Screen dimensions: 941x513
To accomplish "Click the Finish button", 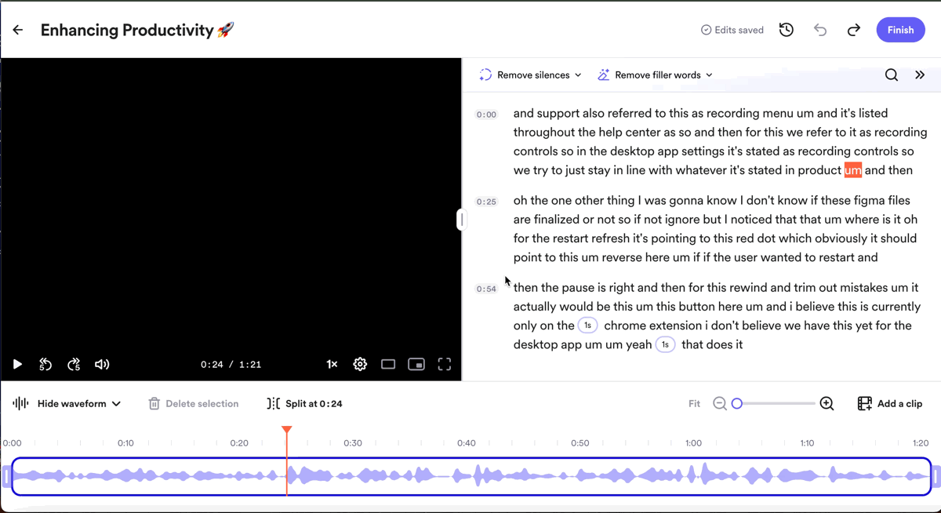I will pyautogui.click(x=900, y=30).
